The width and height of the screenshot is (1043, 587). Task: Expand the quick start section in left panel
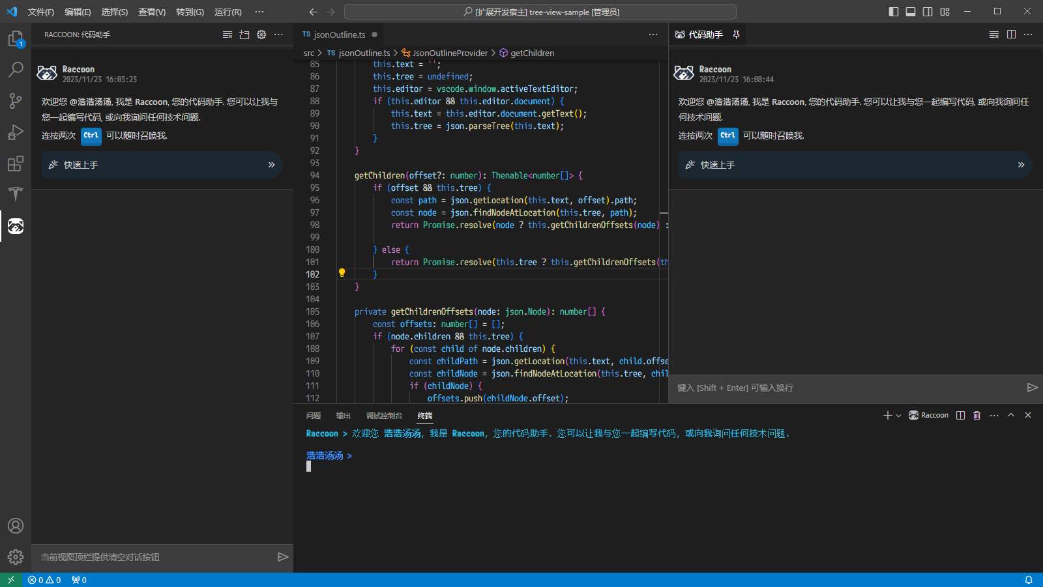click(x=271, y=165)
